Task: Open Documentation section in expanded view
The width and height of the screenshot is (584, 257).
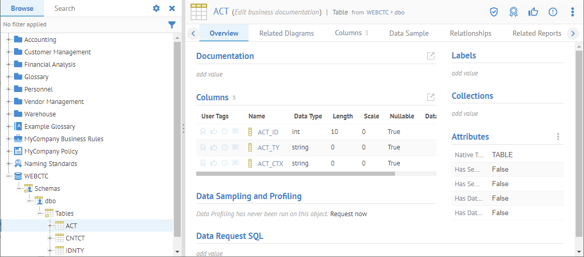Action: pos(431,56)
